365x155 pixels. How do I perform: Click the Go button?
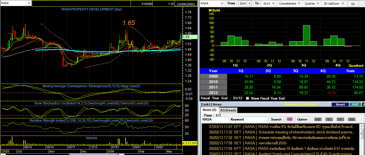click(x=353, y=4)
